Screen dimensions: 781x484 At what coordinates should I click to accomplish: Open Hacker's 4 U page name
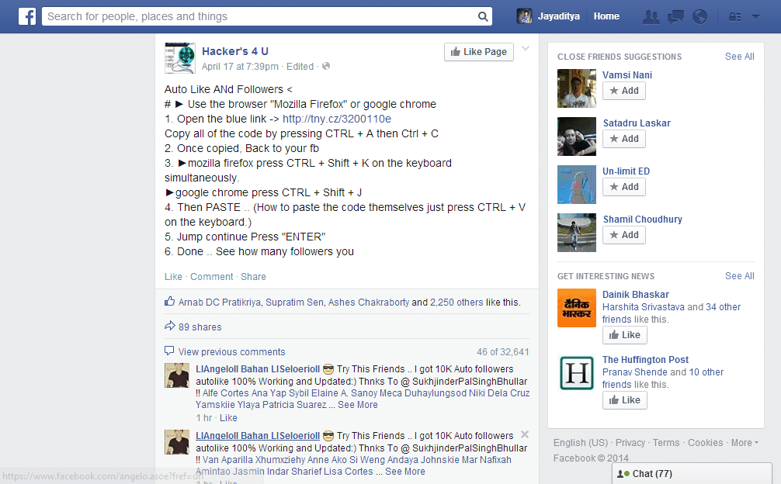pyautogui.click(x=235, y=51)
